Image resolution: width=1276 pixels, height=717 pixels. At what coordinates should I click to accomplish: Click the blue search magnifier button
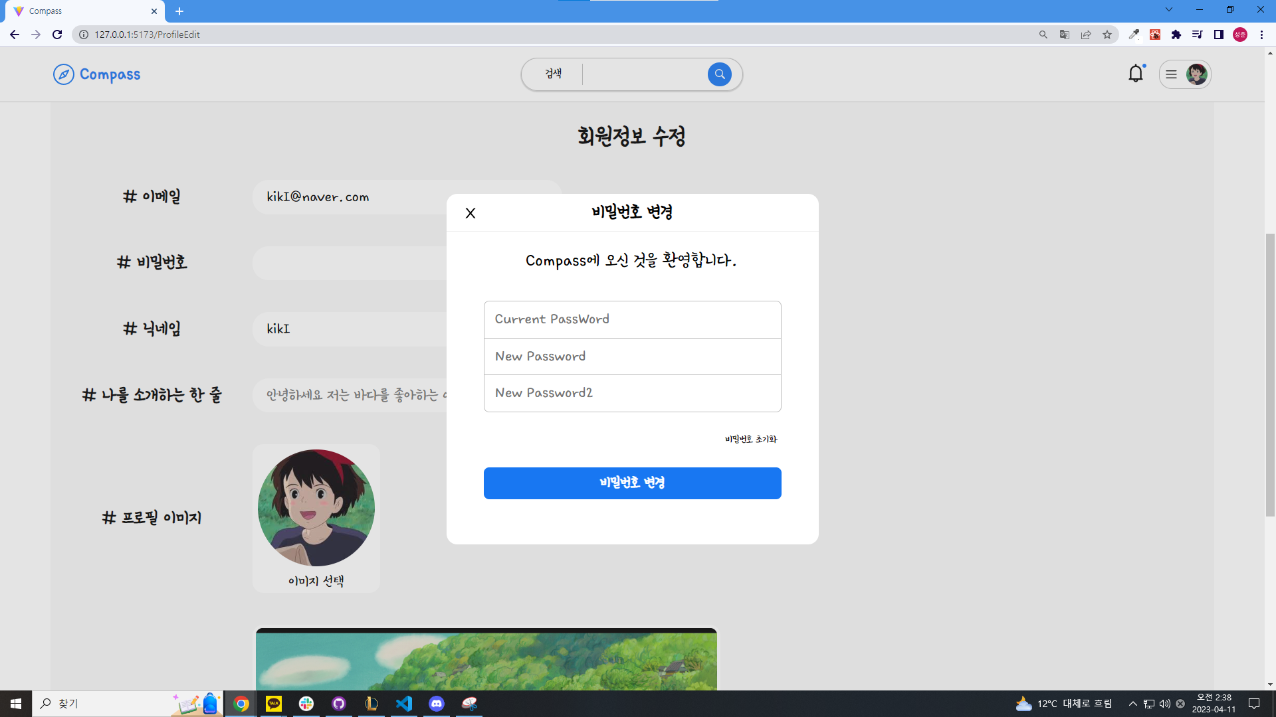click(x=719, y=74)
